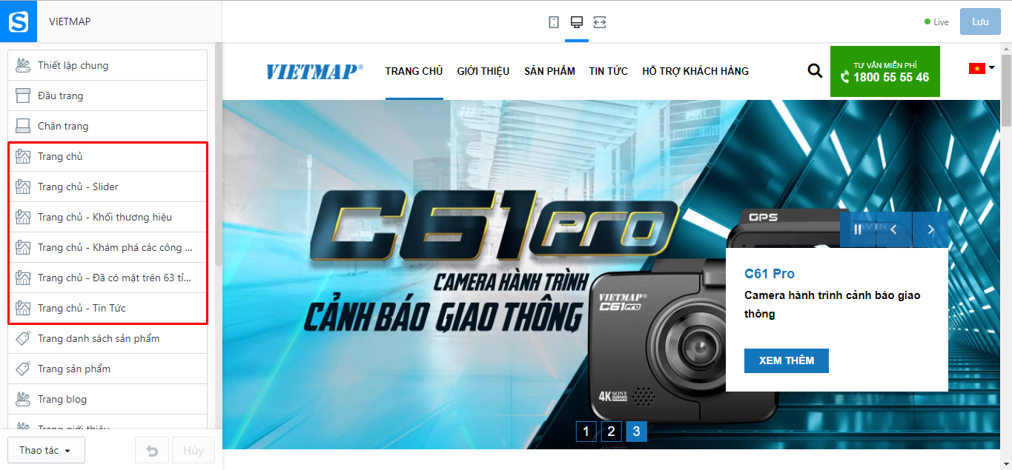The image size is (1012, 470).
Task: Click Trang sản phẩm tag icon
Action: point(23,369)
